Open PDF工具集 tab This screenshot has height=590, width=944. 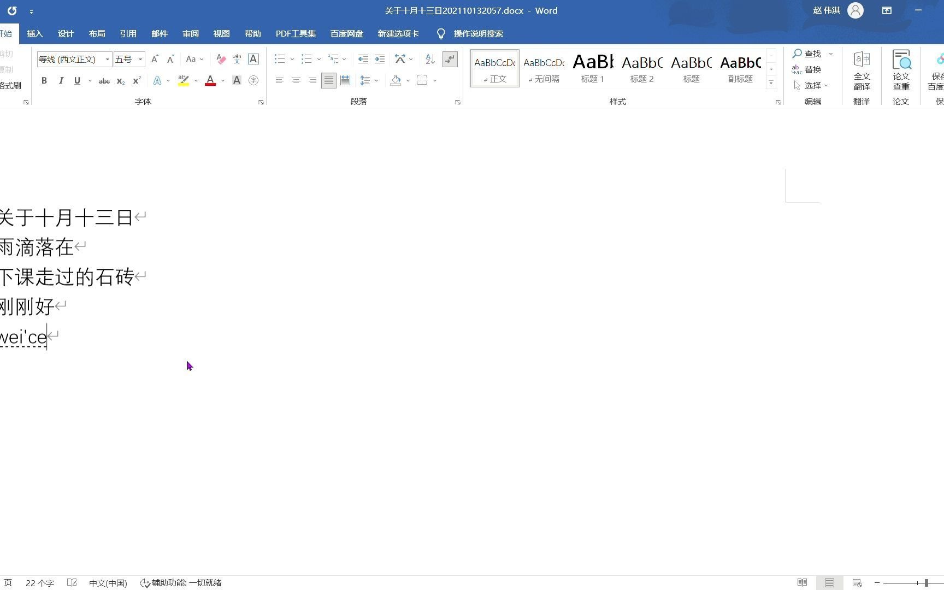point(296,33)
